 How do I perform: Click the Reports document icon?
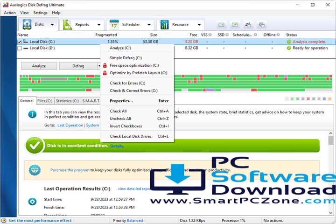(x=67, y=25)
